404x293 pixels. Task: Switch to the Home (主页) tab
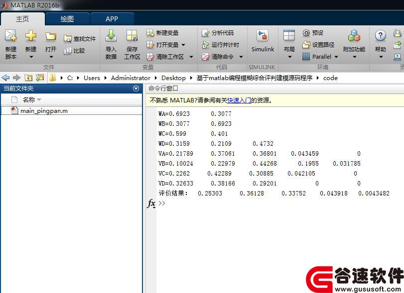click(x=22, y=19)
